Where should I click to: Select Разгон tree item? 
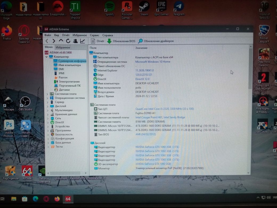61,78
